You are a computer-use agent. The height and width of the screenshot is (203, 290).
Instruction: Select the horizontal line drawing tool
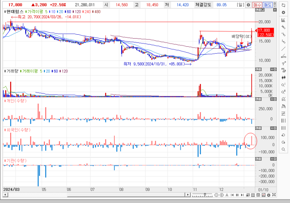(x=283, y=35)
